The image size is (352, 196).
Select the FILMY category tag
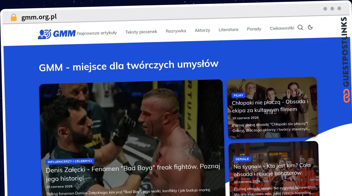click(238, 95)
